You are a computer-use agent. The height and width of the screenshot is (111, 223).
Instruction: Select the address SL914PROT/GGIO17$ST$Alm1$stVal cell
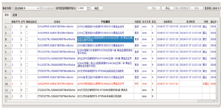[x=57, y=27]
